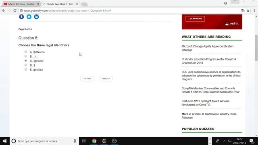Switch to Marco De Rosa YouTube tab
The width and height of the screenshot is (258, 145).
click(x=21, y=4)
